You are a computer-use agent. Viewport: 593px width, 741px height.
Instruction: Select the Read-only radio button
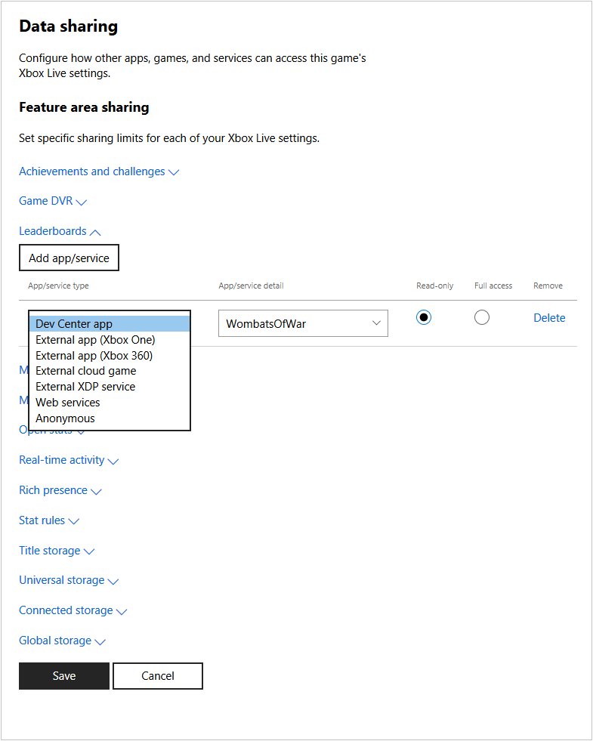coord(423,317)
